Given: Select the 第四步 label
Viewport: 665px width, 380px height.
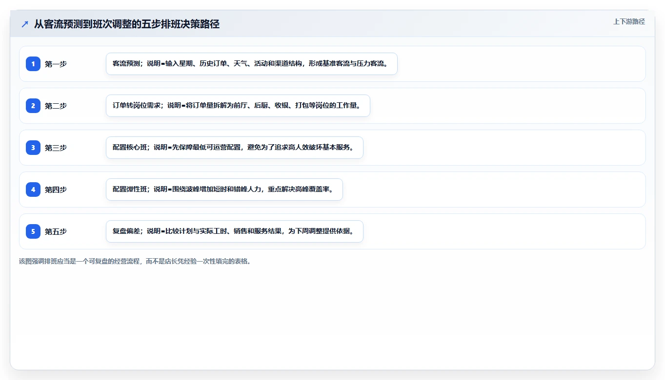Looking at the screenshot, I should [56, 190].
